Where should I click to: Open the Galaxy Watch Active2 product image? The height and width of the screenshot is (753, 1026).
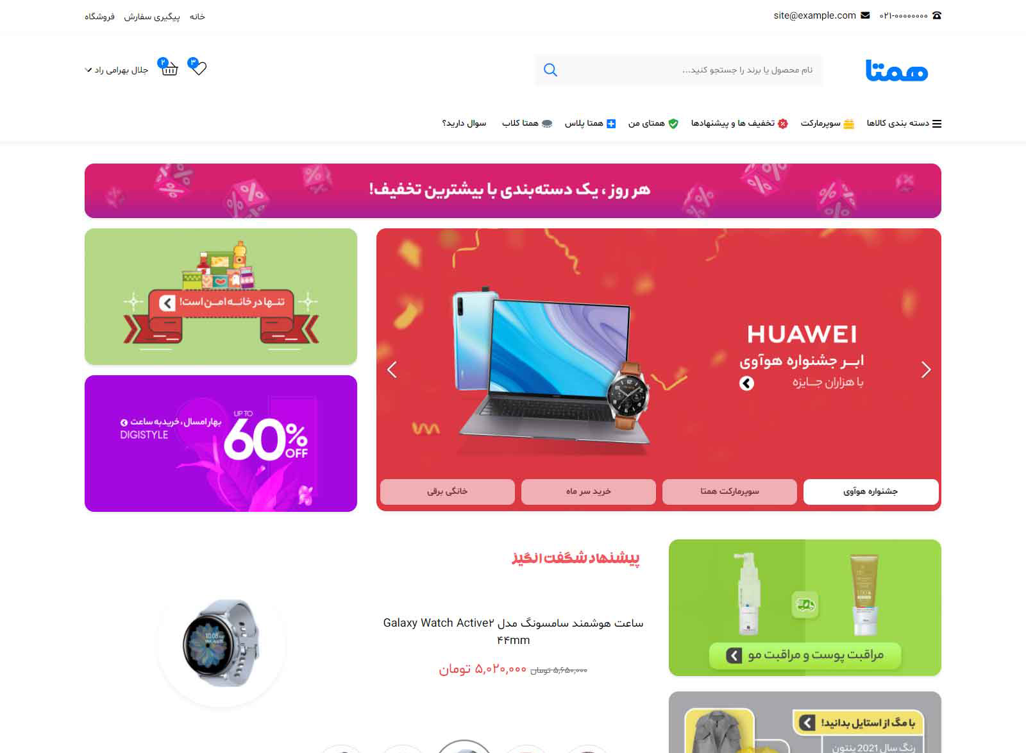tap(221, 643)
